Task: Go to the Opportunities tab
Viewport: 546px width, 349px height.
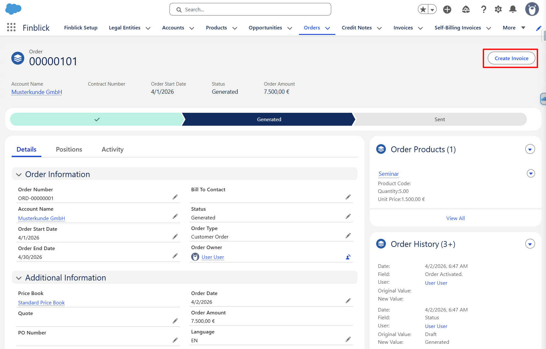Action: click(x=265, y=28)
